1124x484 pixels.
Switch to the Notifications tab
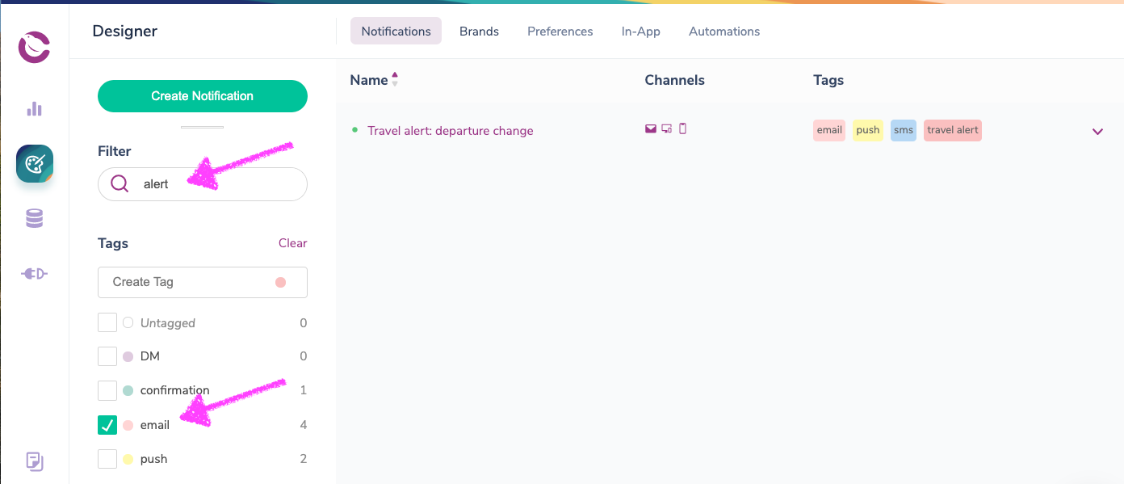(x=396, y=32)
